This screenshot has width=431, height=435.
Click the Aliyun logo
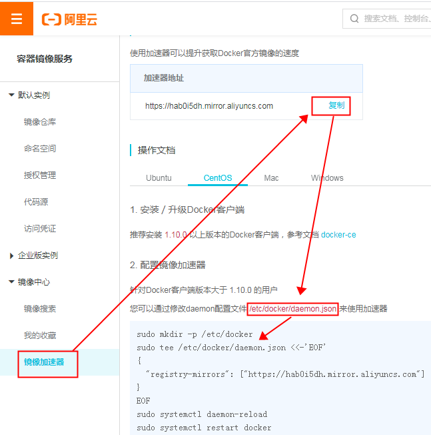[69, 19]
